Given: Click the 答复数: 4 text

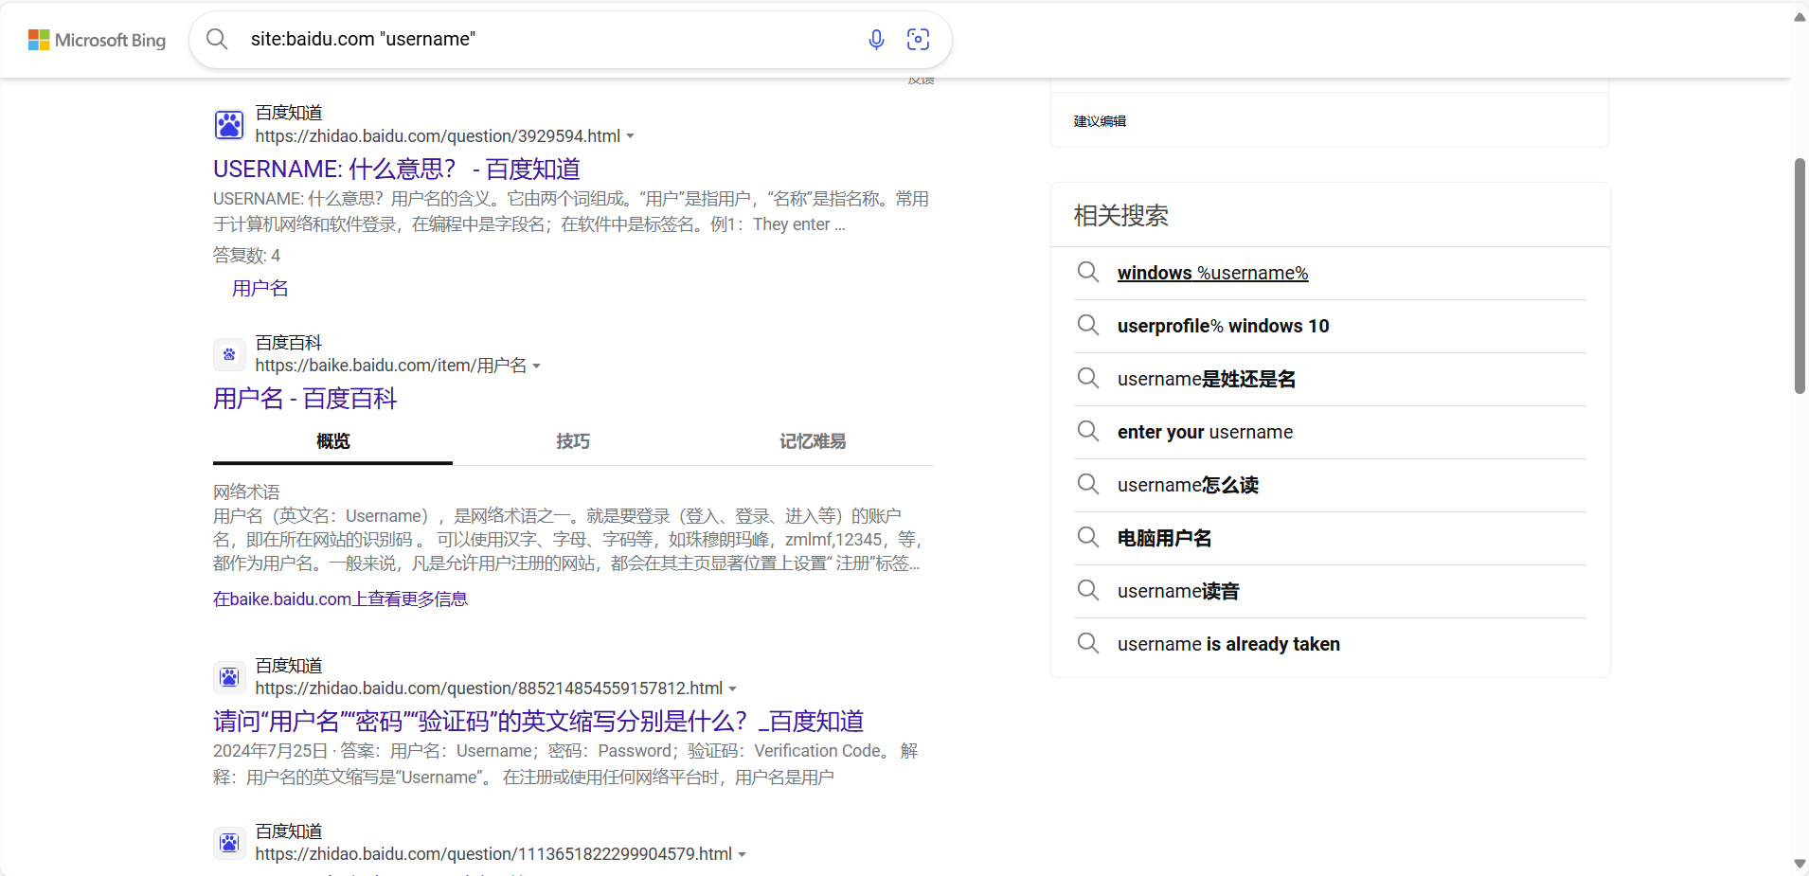Looking at the screenshot, I should [246, 256].
